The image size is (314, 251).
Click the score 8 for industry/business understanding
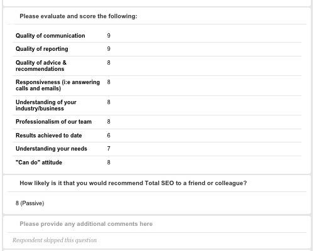(x=109, y=102)
